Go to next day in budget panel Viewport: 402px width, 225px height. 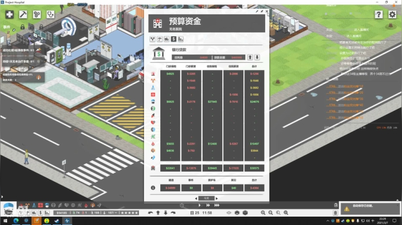pyautogui.click(x=217, y=198)
